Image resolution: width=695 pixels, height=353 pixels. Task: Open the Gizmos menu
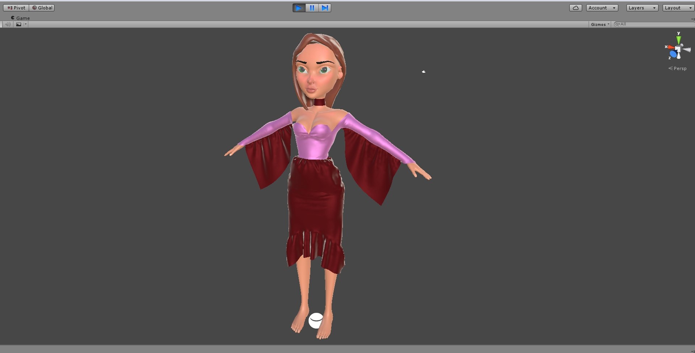tap(600, 24)
